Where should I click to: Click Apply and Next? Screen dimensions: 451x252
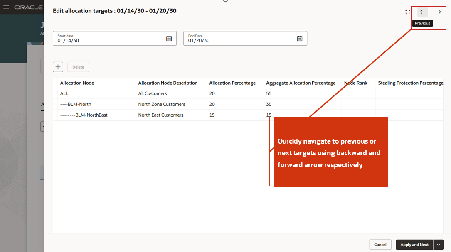(414, 245)
